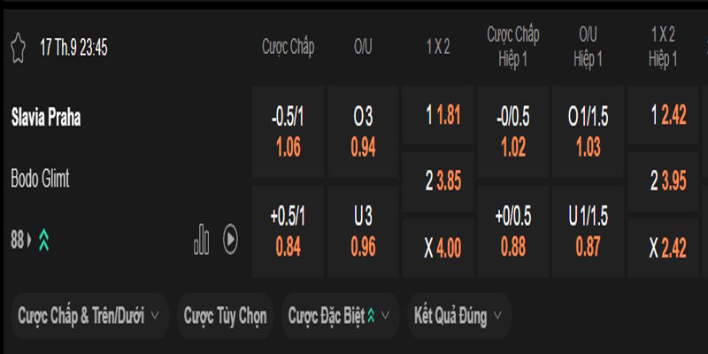708x354 pixels.
Task: Select the Cược Tùy Chọn tab
Action: [x=226, y=315]
